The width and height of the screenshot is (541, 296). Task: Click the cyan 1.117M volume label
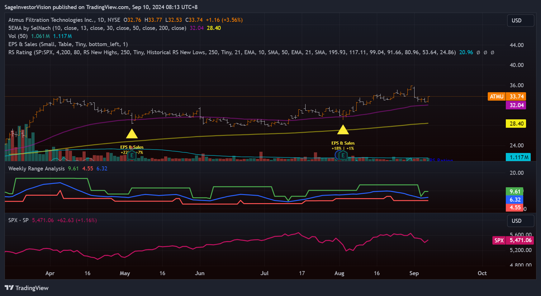tap(519, 157)
